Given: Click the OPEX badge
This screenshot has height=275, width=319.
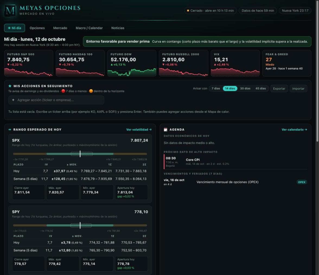Looking at the screenshot, I should 302,182.
